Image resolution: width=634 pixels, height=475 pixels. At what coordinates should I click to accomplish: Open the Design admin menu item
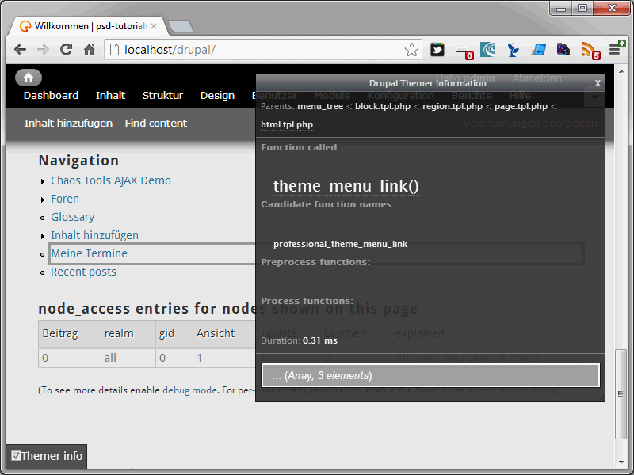pos(217,95)
